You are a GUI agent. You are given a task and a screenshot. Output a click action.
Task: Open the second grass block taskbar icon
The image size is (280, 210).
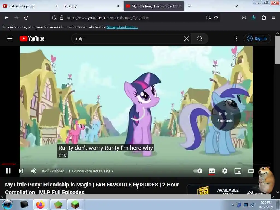(x=75, y=205)
